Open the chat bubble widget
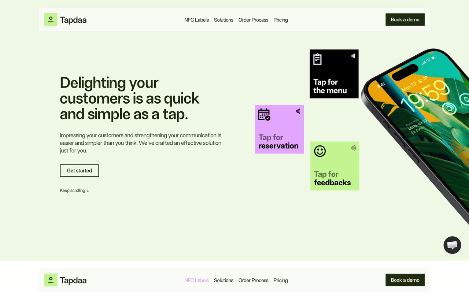This screenshot has height=293, width=469. [452, 245]
